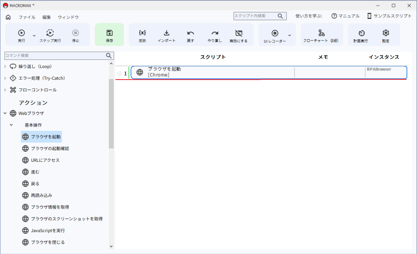
Task: Click the command search magnifier icon
Action: click(109, 55)
